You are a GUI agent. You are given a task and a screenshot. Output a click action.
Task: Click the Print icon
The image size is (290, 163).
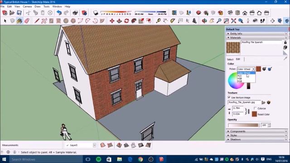(75, 13)
